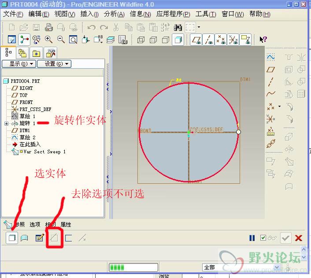Accept feature with green checkmark

(x=285, y=238)
